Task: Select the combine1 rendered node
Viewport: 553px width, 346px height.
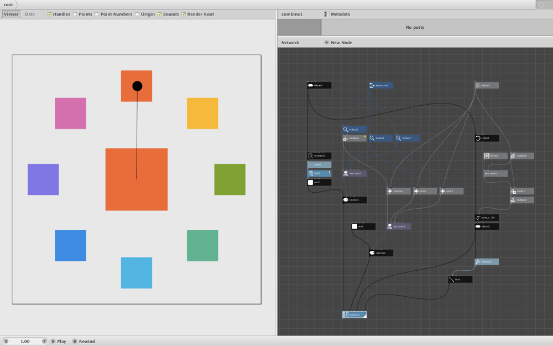Action: coord(354,314)
